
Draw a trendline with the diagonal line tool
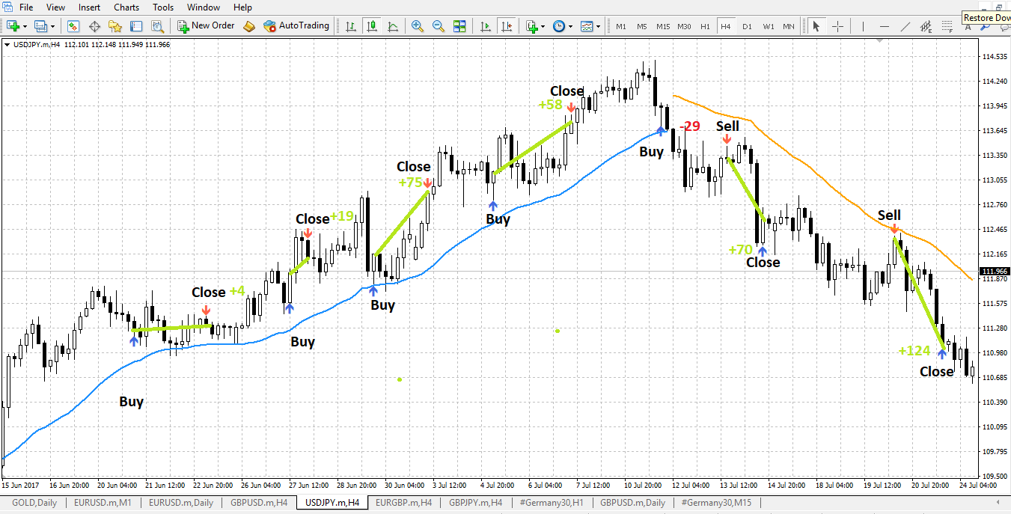[x=906, y=26]
